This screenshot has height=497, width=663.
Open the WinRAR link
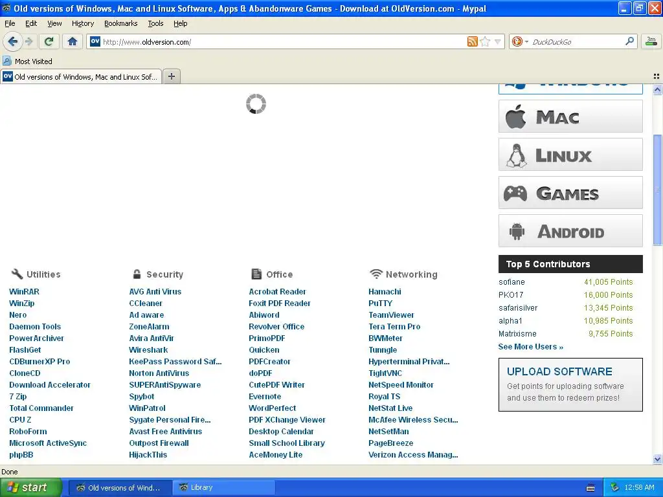tap(24, 292)
